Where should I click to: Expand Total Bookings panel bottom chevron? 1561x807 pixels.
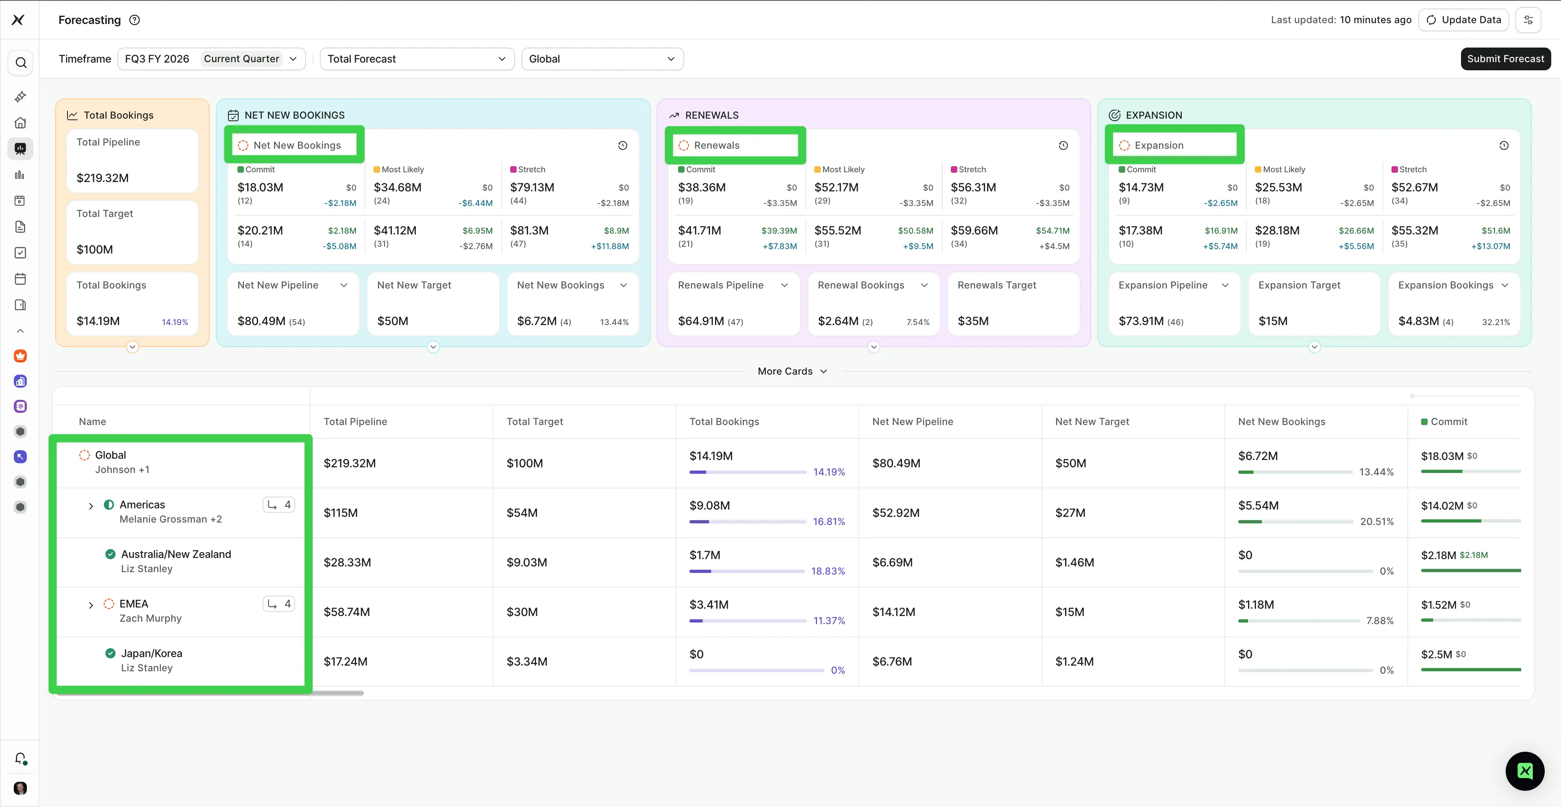pyautogui.click(x=133, y=347)
